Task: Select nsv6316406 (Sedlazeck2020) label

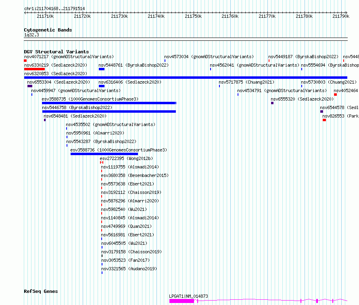Action: click(130, 82)
